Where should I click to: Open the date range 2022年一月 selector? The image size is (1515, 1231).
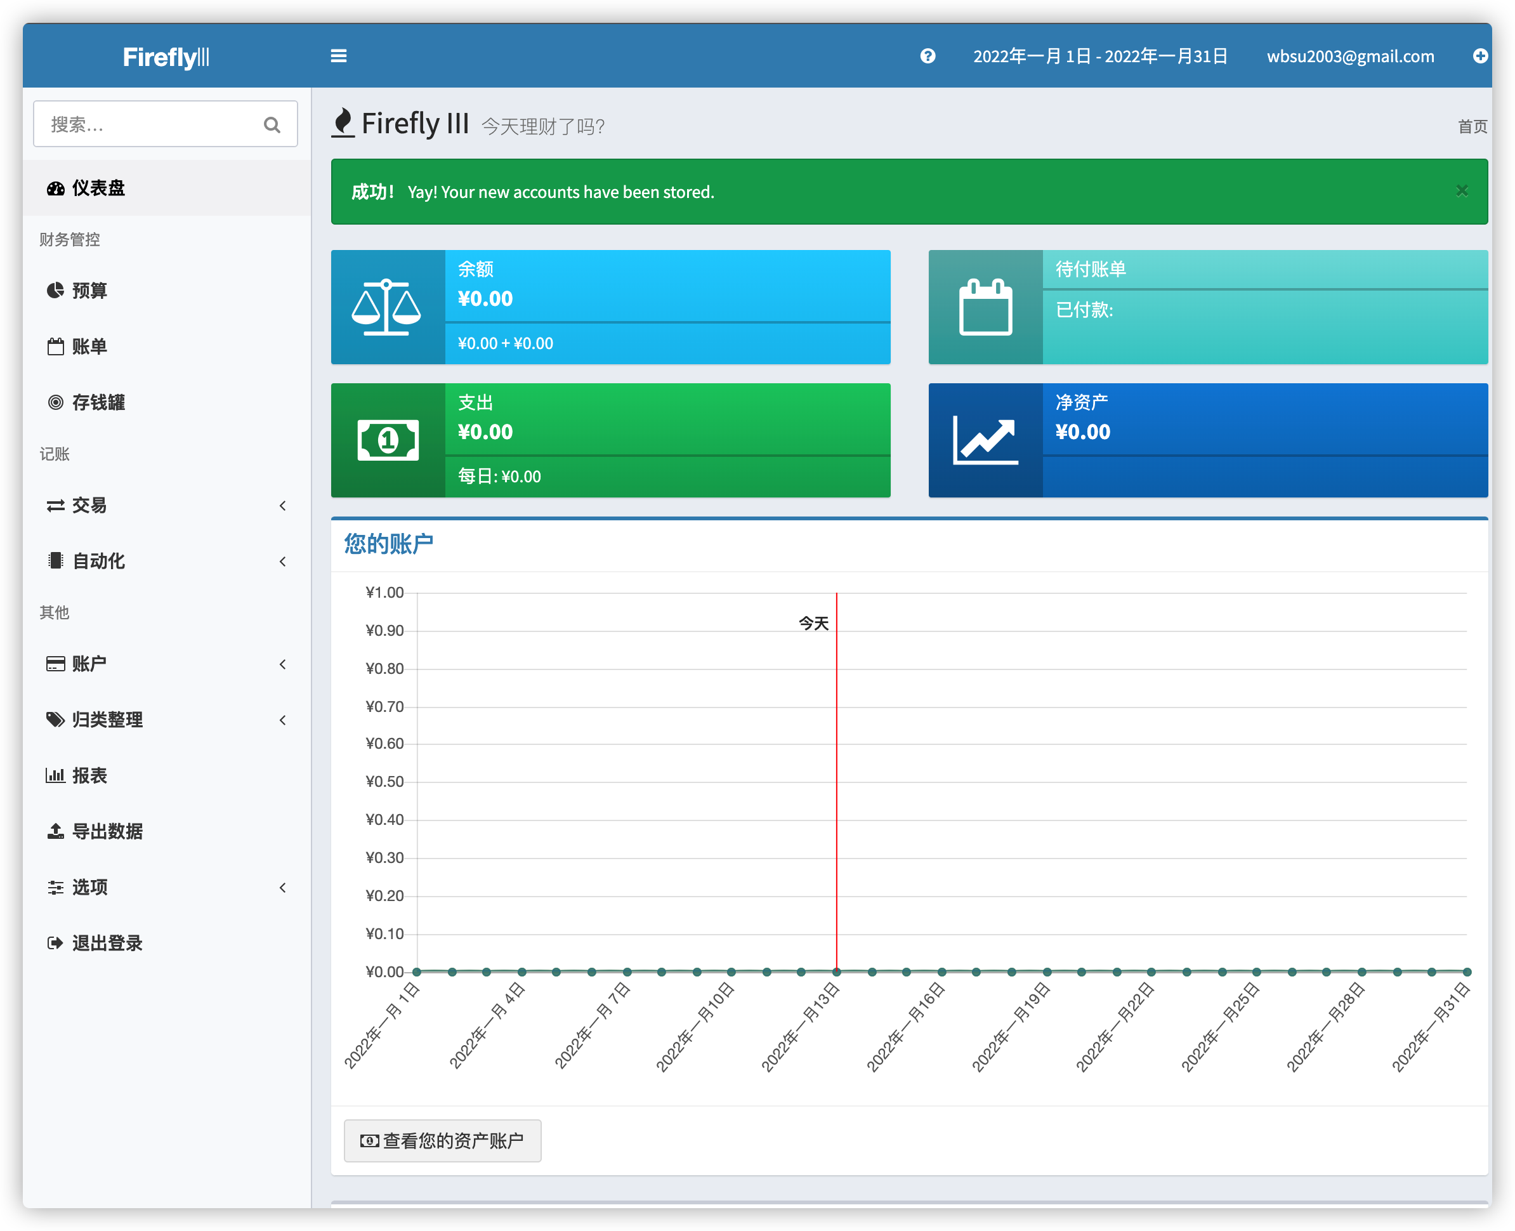tap(1099, 56)
